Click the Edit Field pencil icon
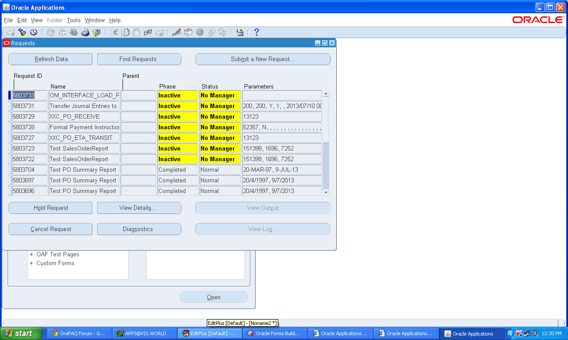 177,32
